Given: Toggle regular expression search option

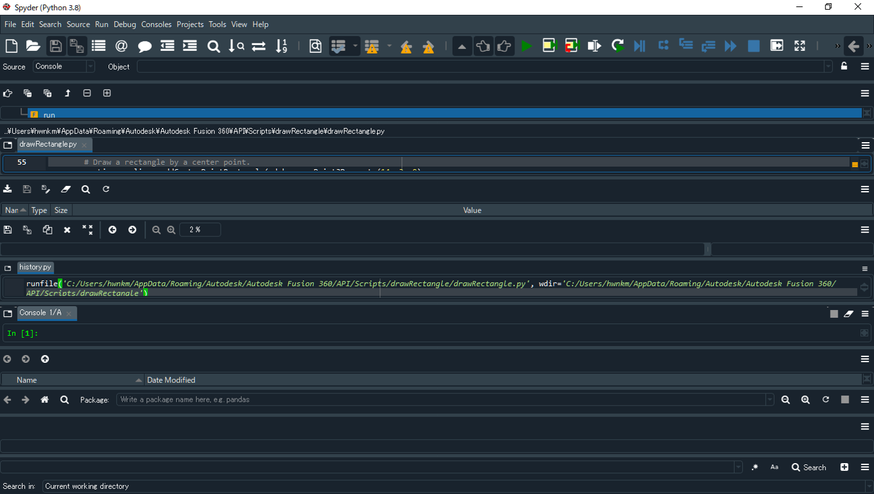Looking at the screenshot, I should coord(755,467).
